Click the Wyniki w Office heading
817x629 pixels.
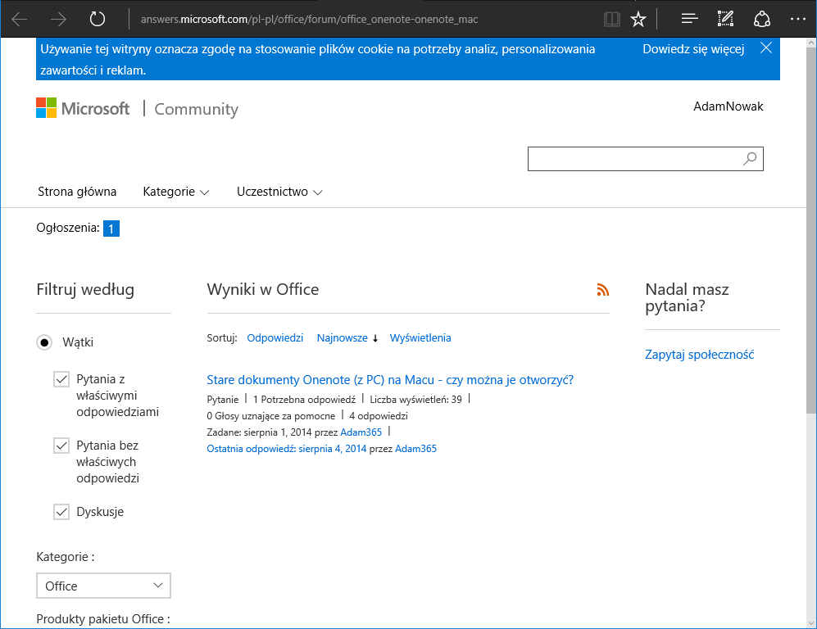(262, 289)
